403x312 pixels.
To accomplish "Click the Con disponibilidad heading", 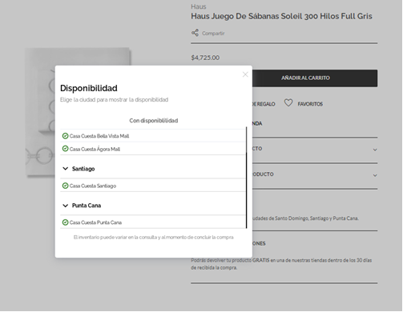I will 154,121.
